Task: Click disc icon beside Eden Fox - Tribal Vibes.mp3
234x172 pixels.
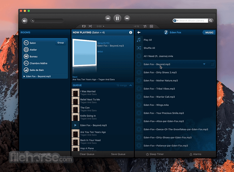Action: click(139, 89)
